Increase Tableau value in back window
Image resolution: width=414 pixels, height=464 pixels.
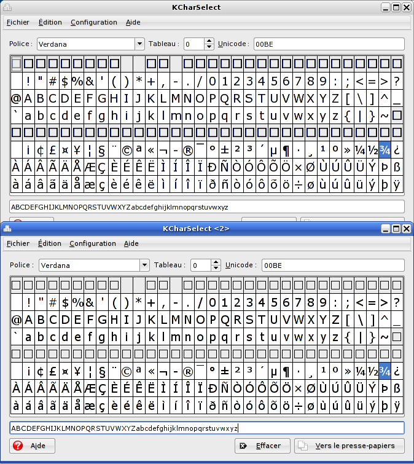coord(209,41)
